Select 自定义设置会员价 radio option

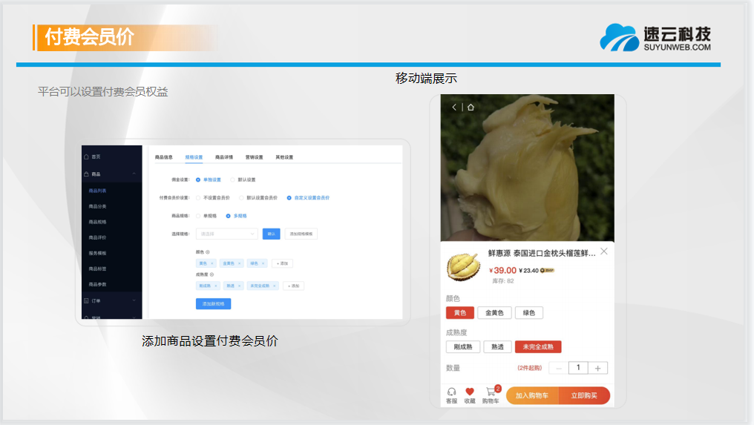pyautogui.click(x=289, y=198)
